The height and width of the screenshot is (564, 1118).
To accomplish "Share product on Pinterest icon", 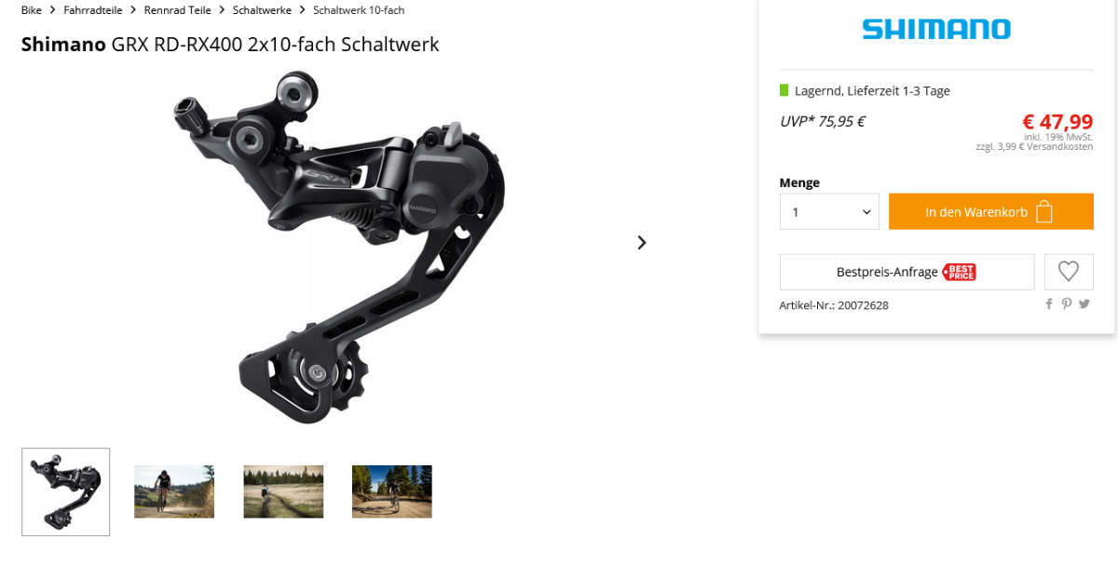I will tap(1067, 303).
